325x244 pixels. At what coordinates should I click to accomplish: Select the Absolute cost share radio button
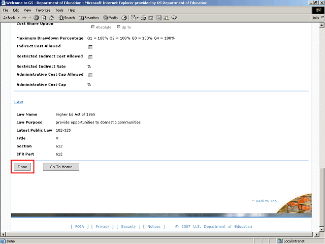93,27
